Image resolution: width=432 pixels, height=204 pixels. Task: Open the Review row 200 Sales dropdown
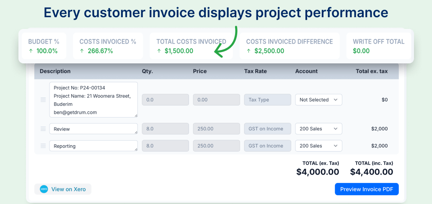click(x=319, y=128)
